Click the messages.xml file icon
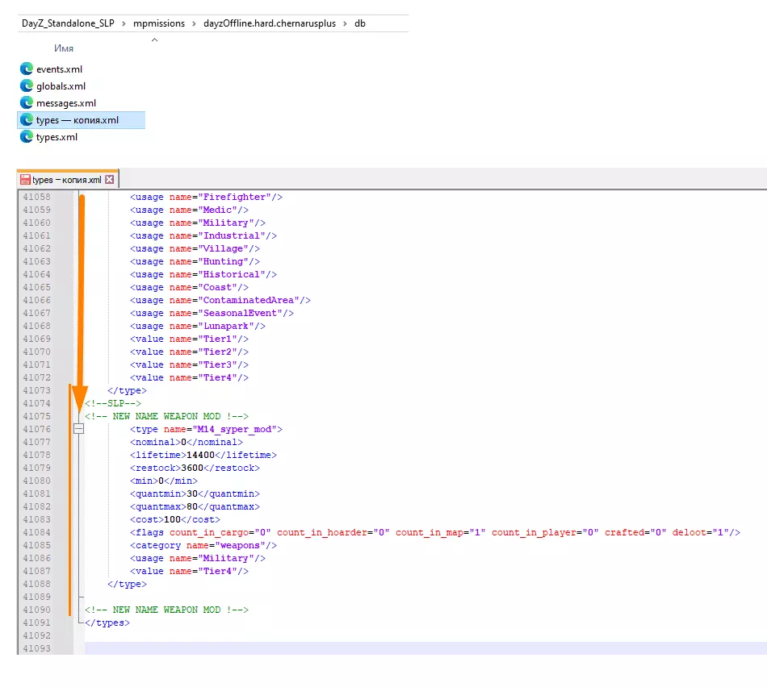The width and height of the screenshot is (767, 687). click(26, 103)
